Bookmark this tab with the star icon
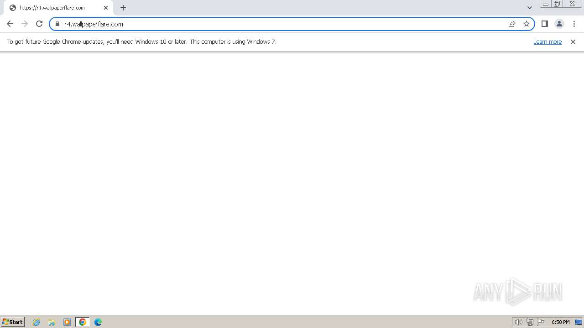This screenshot has height=328, width=584. tap(527, 24)
